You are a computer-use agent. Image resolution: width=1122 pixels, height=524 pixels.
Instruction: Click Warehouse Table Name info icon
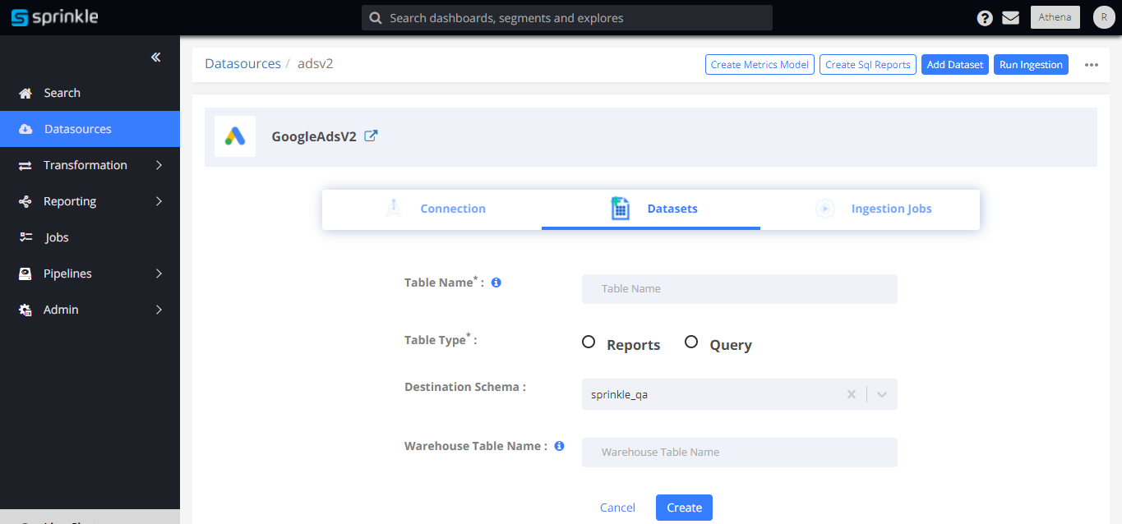pos(559,446)
